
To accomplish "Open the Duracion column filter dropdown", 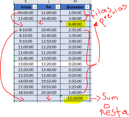I will (x=87, y=7).
